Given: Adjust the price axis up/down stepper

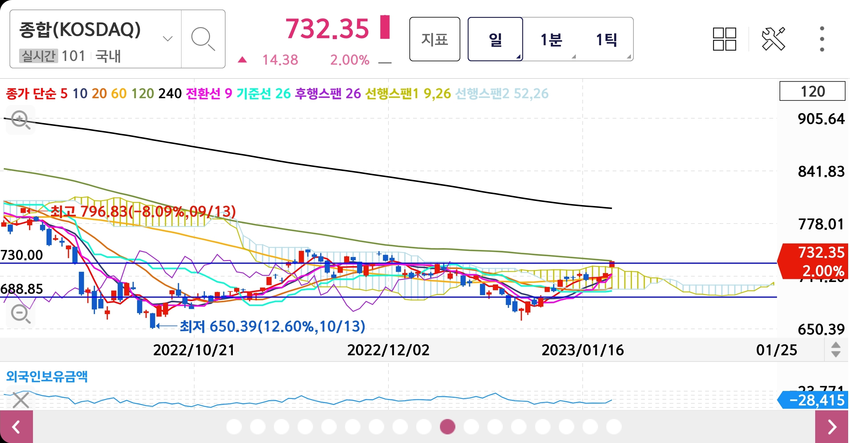Looking at the screenshot, I should click(x=835, y=350).
